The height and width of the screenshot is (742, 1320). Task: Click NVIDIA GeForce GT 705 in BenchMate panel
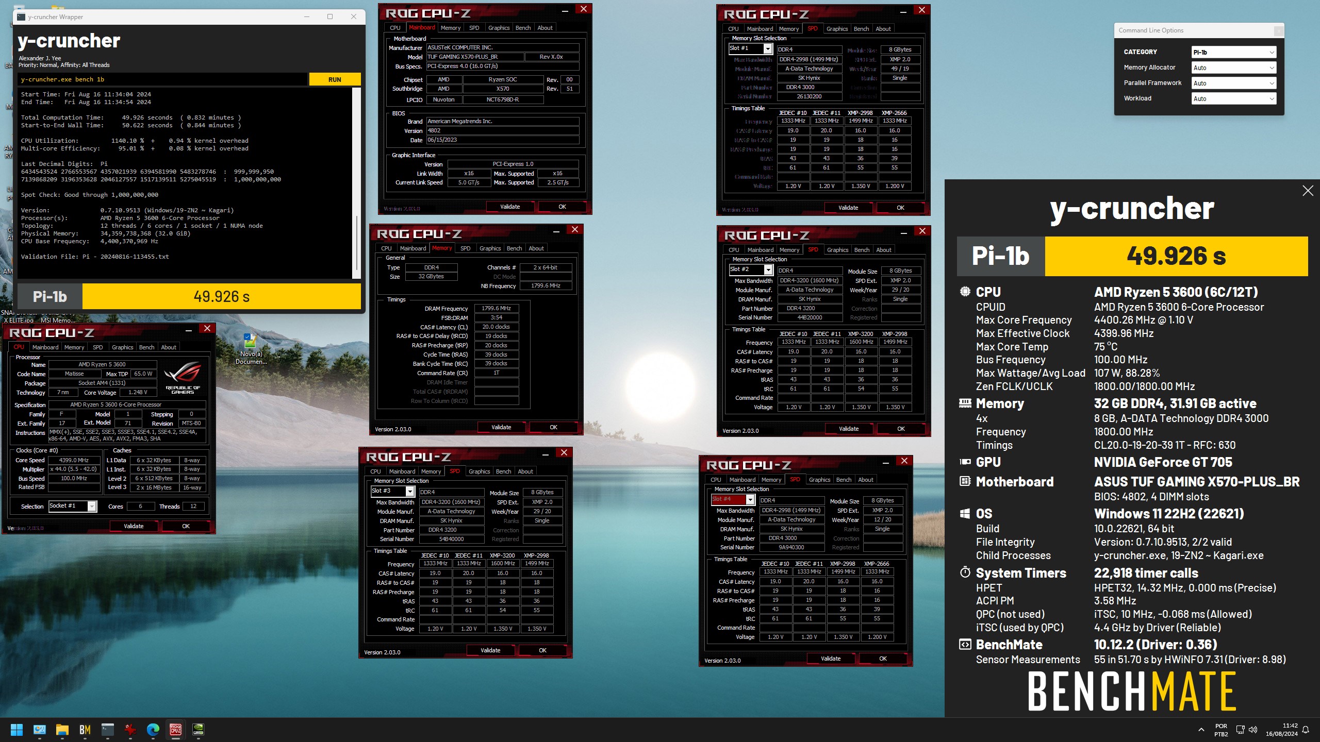click(x=1163, y=462)
